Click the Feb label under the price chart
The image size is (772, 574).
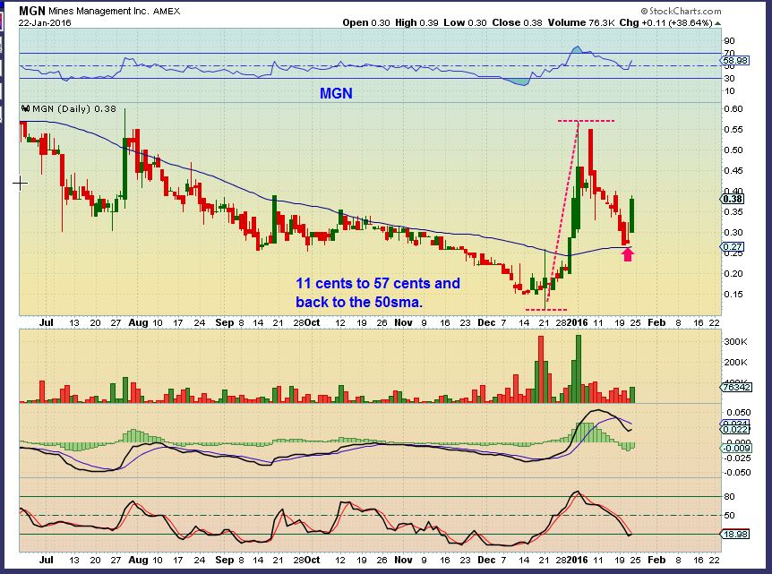pyautogui.click(x=656, y=323)
